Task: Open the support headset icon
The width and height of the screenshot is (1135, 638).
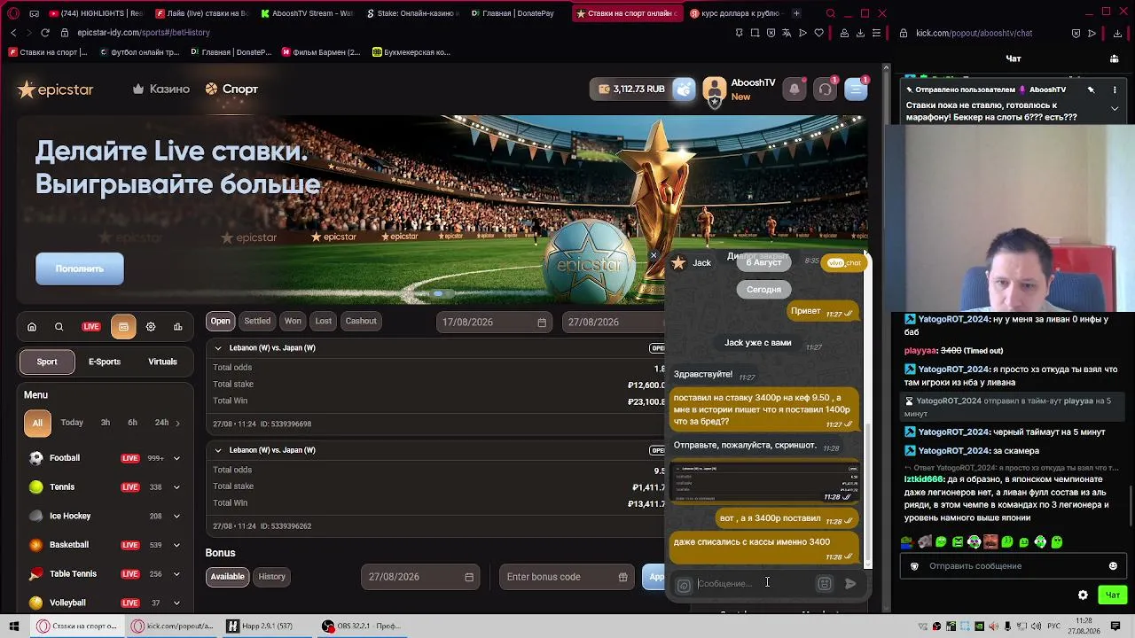Action: (x=826, y=89)
